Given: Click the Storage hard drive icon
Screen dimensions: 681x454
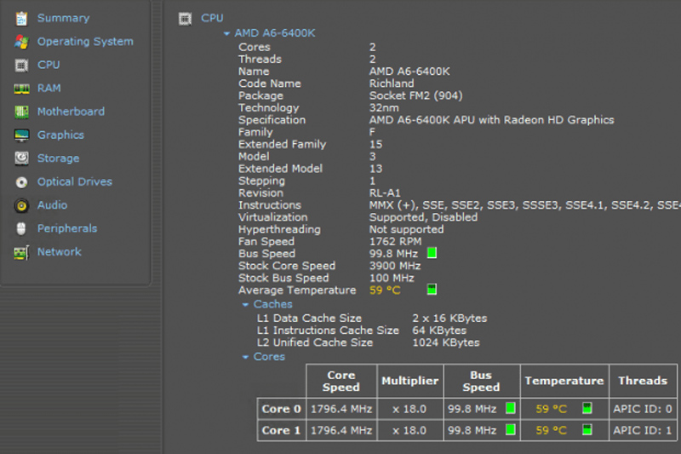Looking at the screenshot, I should click(x=21, y=158).
